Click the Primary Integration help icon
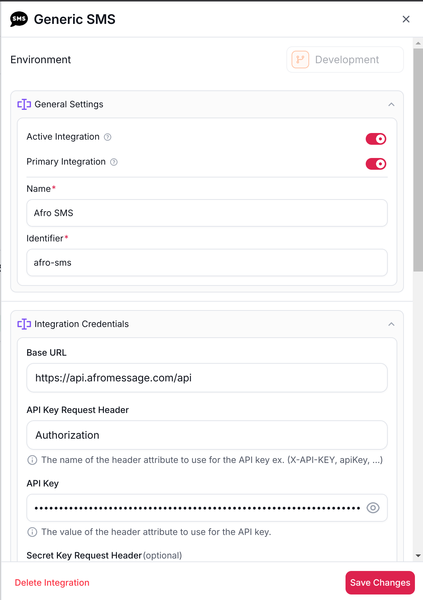Viewport: 423px width, 600px height. 114,162
